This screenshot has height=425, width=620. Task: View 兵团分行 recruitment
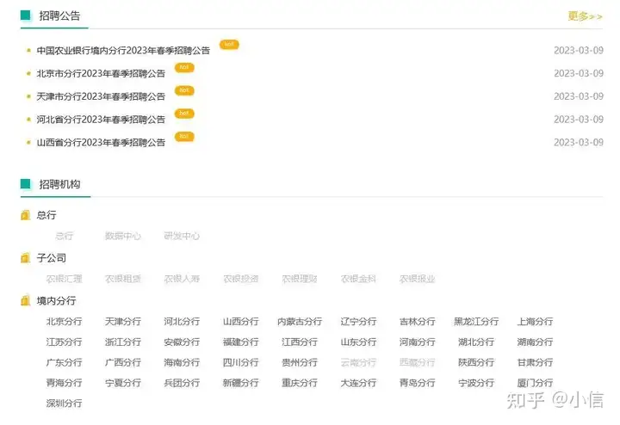click(x=182, y=383)
